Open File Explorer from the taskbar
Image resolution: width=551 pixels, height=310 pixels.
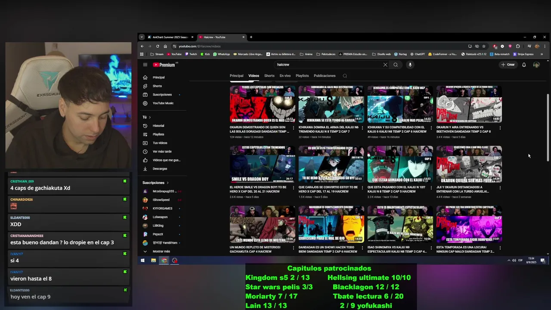tap(153, 260)
